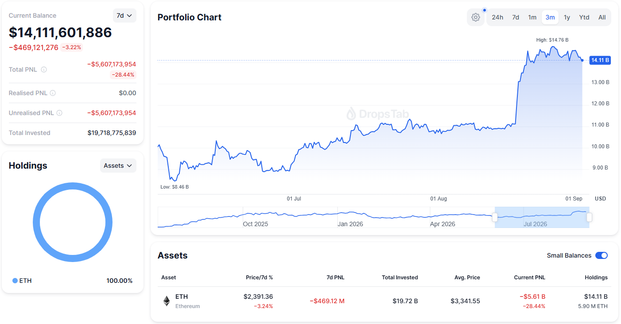Screen dimensions: 621x324
Task: Click the −3.22% change badge
Action: [x=71, y=47]
